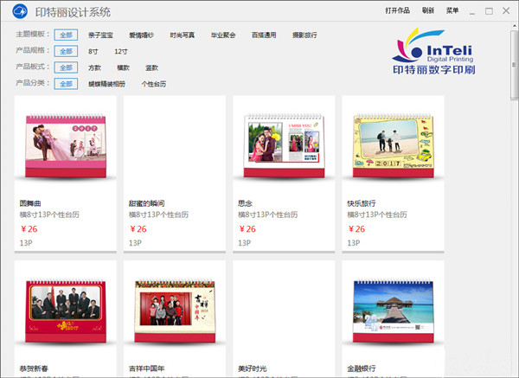519x378 pixels.
Task: Open the 金融银行 calendar thumbnail
Action: tap(394, 311)
